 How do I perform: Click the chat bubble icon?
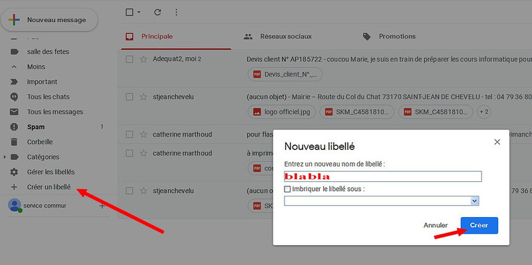(14, 97)
